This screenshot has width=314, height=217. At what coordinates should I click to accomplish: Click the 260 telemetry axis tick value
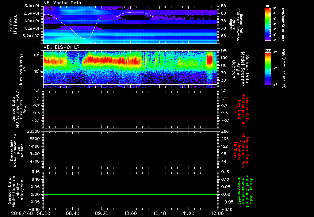pyautogui.click(x=224, y=131)
